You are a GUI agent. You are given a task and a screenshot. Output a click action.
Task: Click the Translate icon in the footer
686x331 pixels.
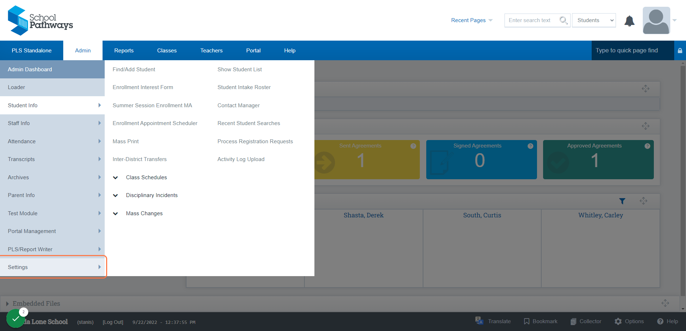coord(479,321)
